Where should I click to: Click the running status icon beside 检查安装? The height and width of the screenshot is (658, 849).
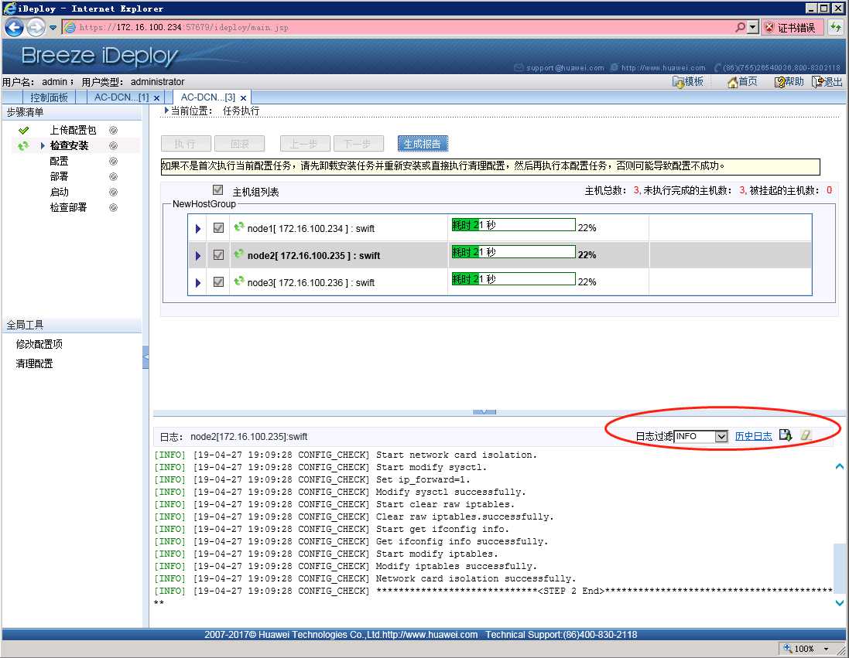tap(23, 145)
